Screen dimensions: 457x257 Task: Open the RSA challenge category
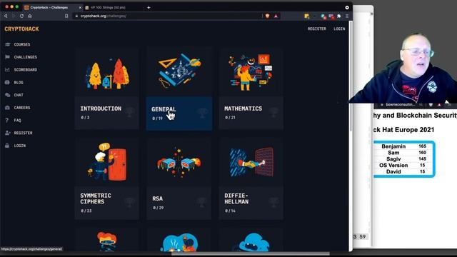tap(179, 179)
